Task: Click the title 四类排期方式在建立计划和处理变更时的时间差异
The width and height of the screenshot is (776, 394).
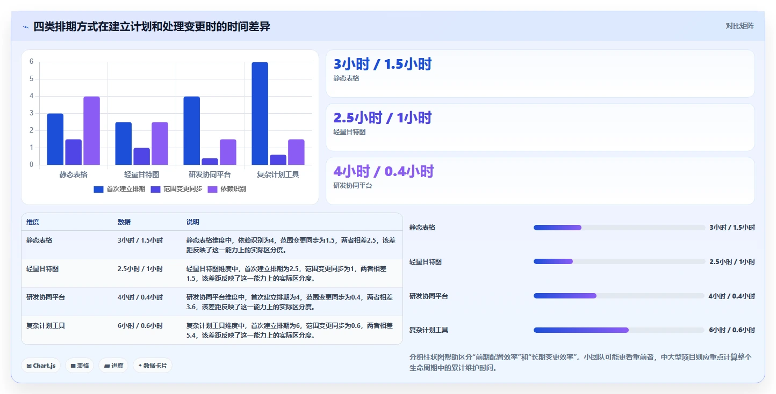Action: coord(152,27)
